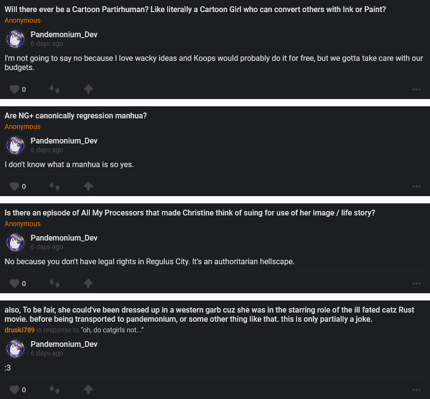Share the manhua answer with arrow icon
Screen dimensions: 430x399
88,186
